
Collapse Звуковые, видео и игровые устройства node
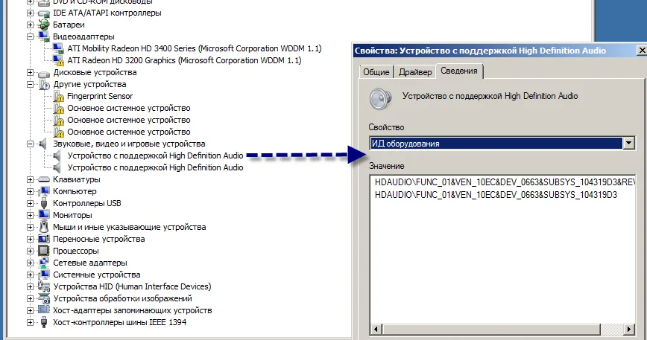[30, 144]
